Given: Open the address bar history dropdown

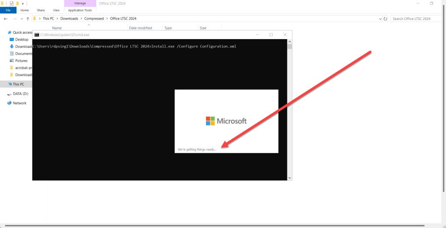Looking at the screenshot, I should 379,19.
